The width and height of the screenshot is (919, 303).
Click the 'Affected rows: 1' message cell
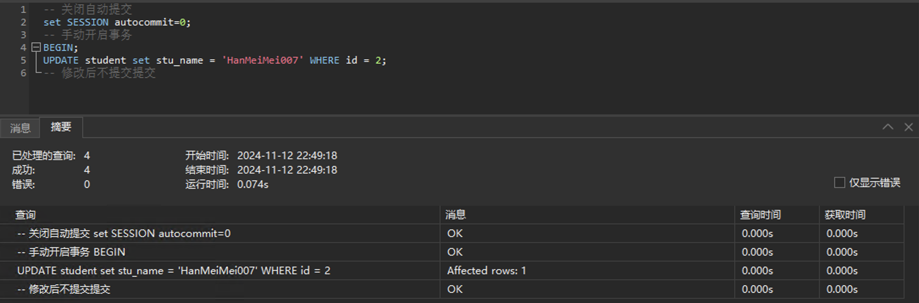click(x=487, y=271)
